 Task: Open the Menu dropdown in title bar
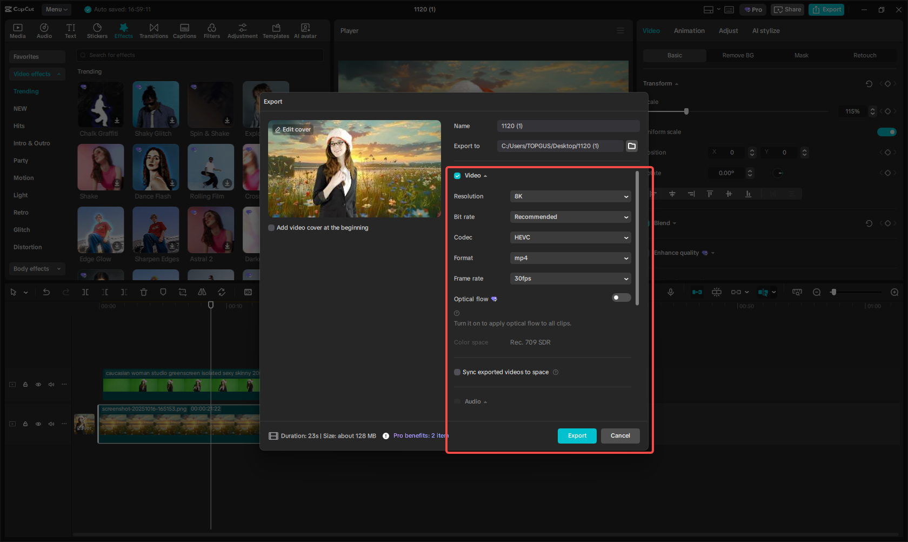pyautogui.click(x=56, y=9)
